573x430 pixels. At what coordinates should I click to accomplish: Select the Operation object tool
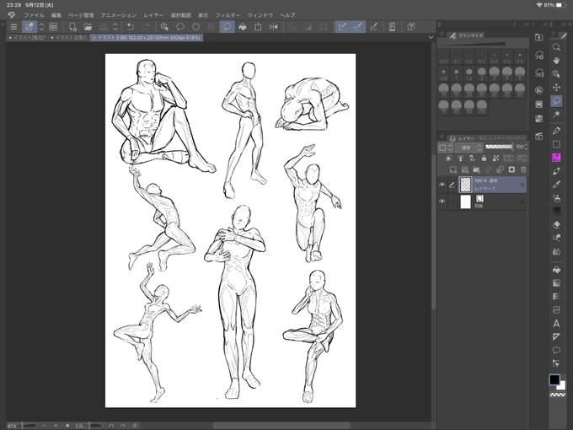pos(556,74)
